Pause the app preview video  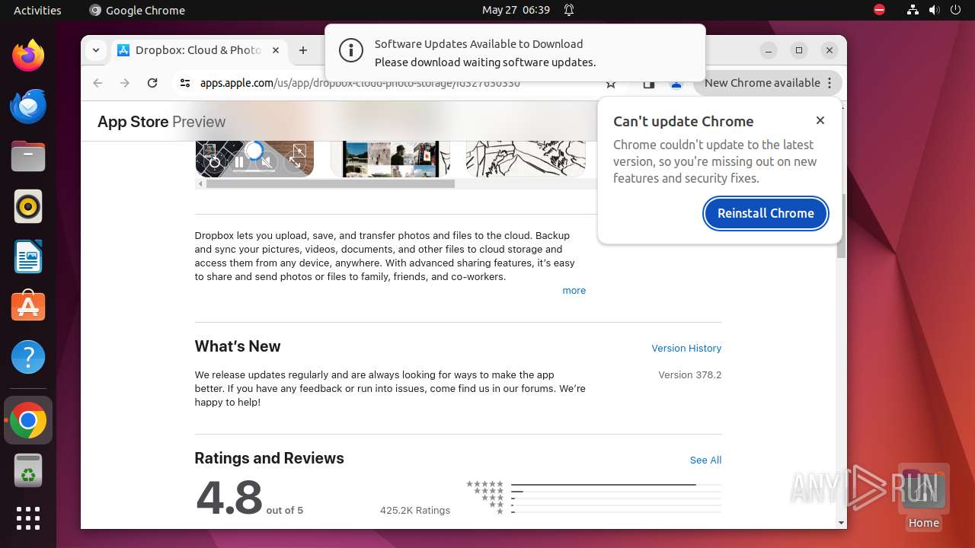239,161
